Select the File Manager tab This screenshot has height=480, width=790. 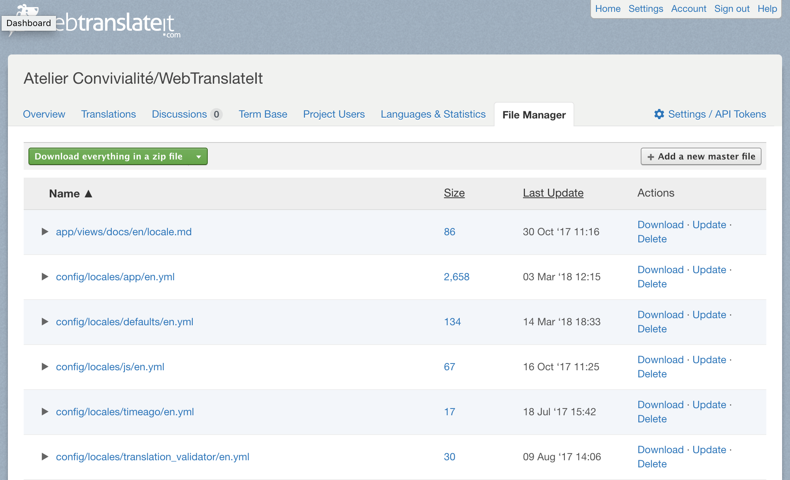point(534,115)
